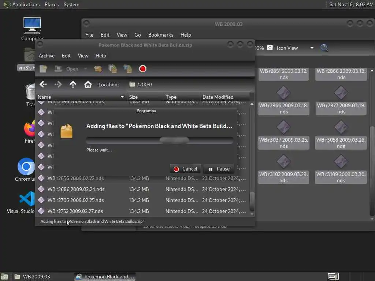Click the Open archive toolbar button
The height and width of the screenshot is (281, 375).
(67, 69)
